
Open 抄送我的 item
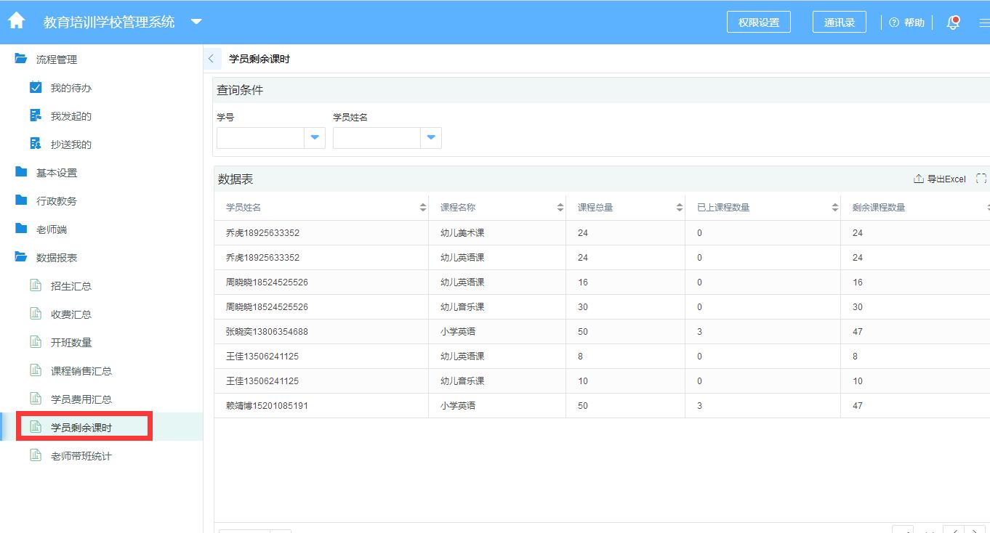click(x=71, y=145)
